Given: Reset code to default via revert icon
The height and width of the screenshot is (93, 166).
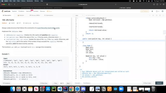Looking at the screenshot, I should point(157,16).
